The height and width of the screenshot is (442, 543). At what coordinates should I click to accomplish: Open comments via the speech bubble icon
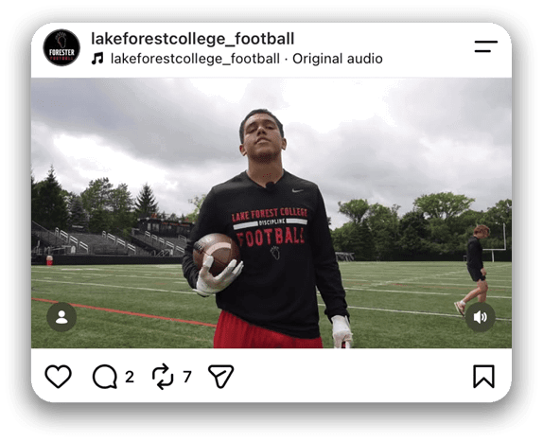click(x=105, y=377)
